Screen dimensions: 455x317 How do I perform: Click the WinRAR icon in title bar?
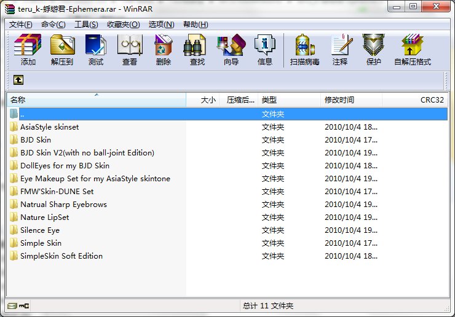10,9
